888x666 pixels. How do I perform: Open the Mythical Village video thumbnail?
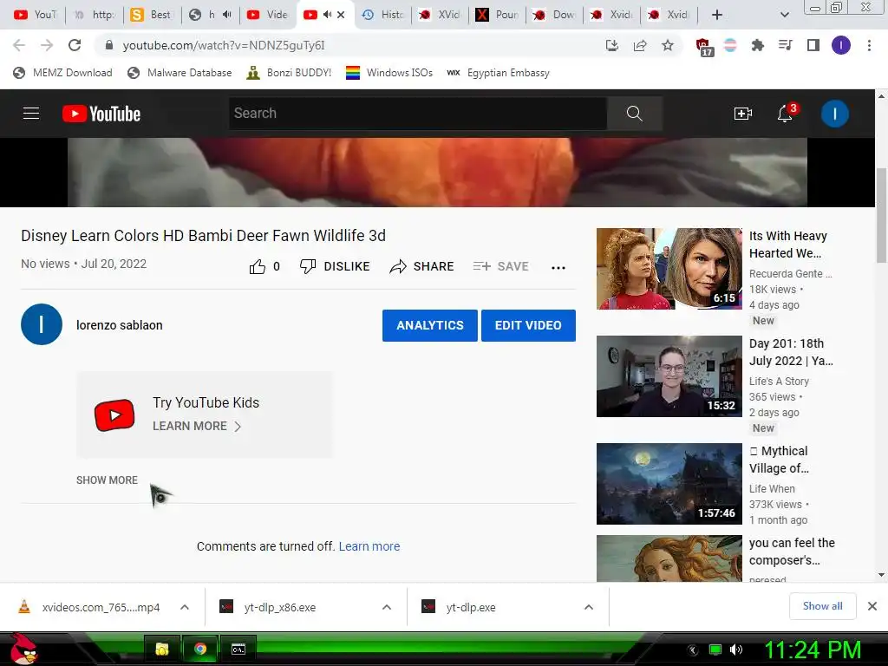(x=669, y=484)
